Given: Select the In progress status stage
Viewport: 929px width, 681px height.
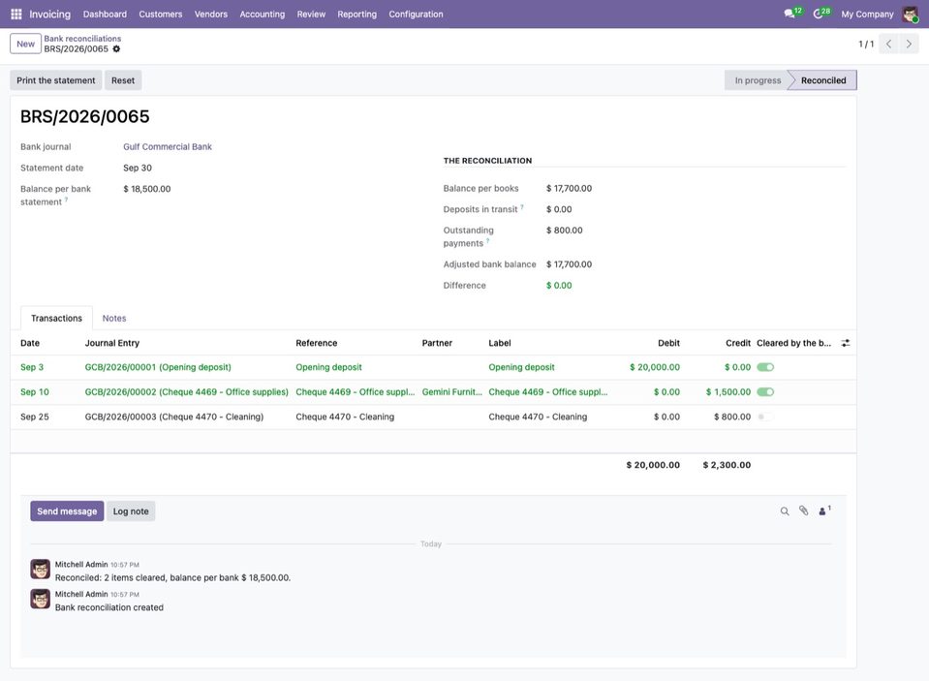Looking at the screenshot, I should coord(758,80).
